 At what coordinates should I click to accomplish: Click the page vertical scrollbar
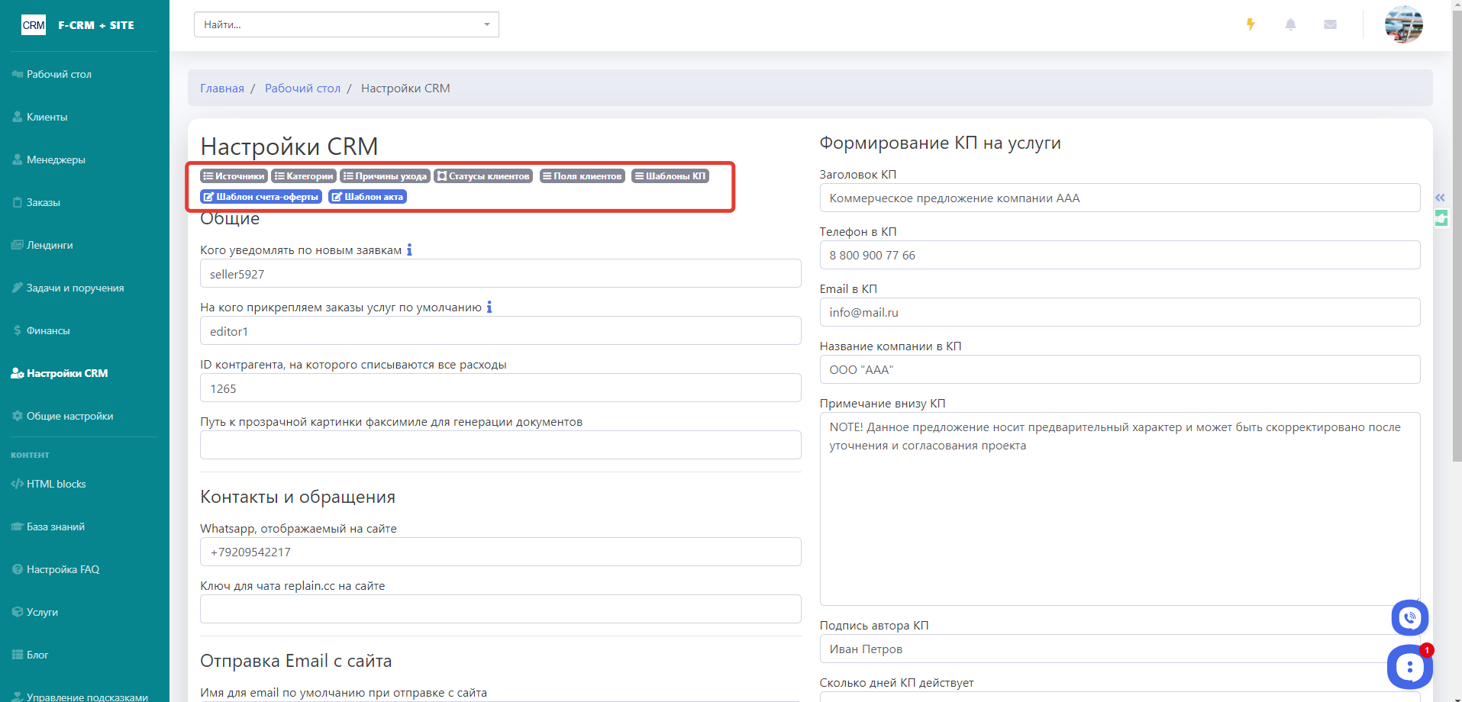pos(1457,229)
